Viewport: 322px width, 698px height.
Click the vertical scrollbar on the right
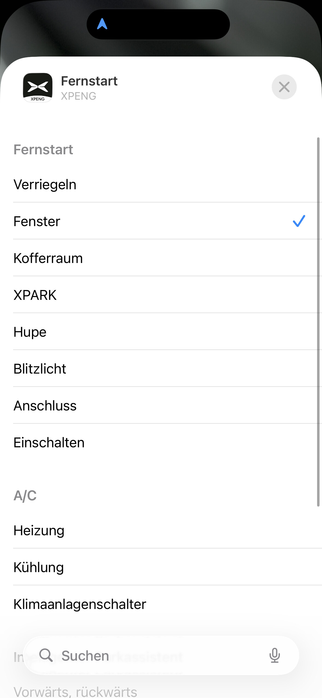(x=318, y=322)
